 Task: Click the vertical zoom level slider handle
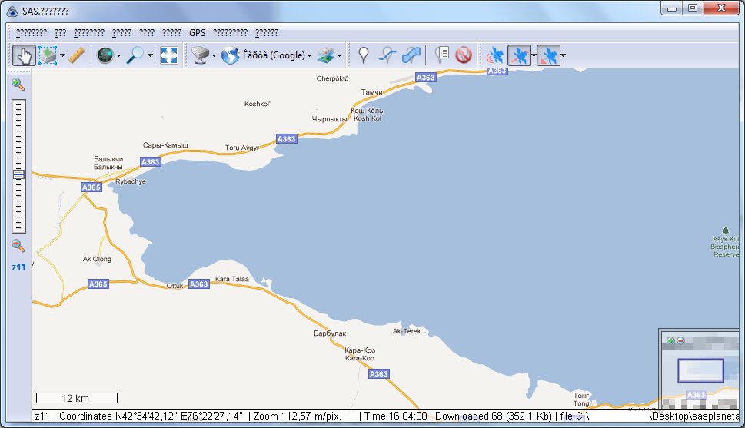tap(18, 175)
